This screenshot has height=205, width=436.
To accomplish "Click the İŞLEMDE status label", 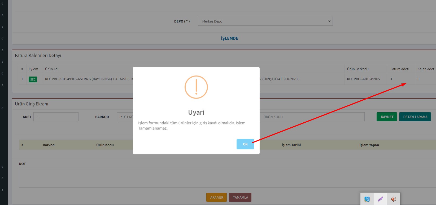I will pyautogui.click(x=229, y=38).
